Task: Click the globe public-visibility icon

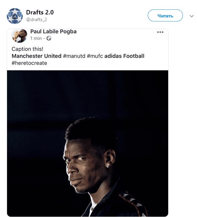Action: click(49, 38)
